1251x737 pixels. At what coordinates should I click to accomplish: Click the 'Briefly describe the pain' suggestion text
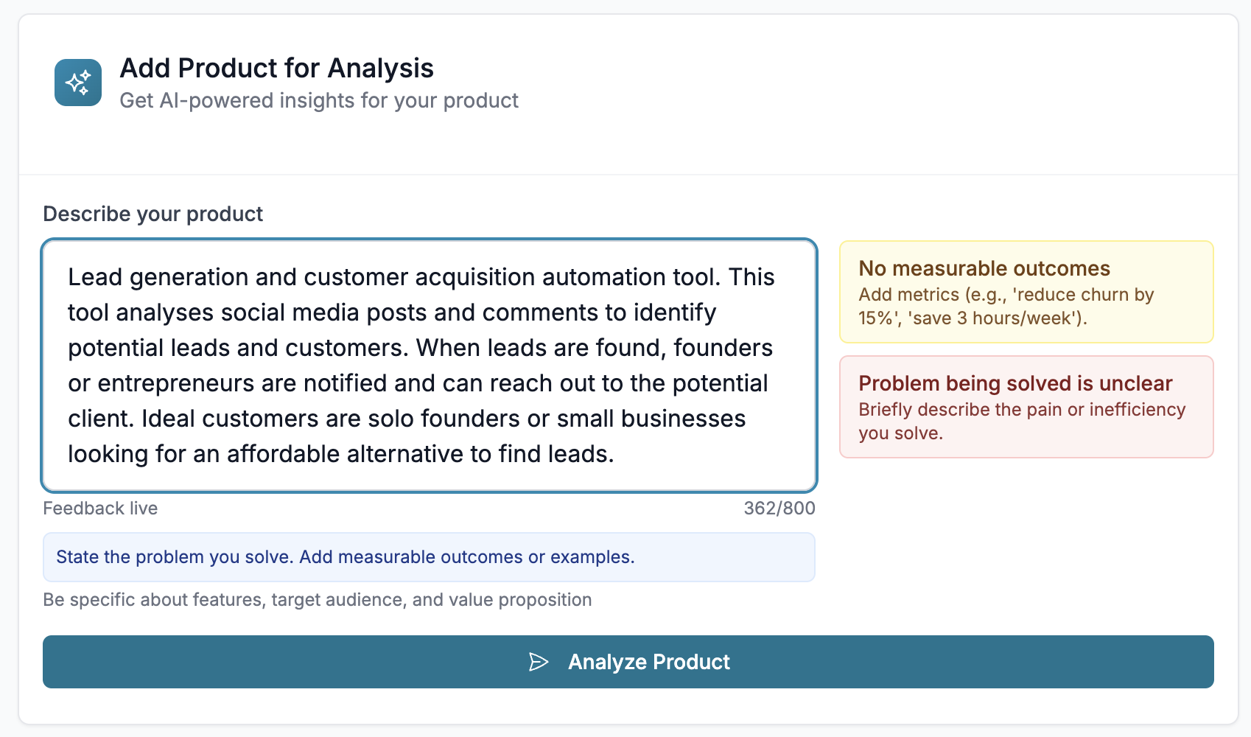[x=1021, y=421]
